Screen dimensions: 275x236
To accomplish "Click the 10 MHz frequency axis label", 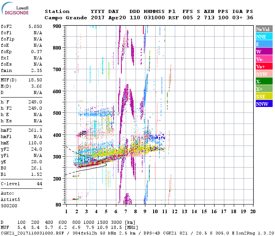I will point(155,212).
